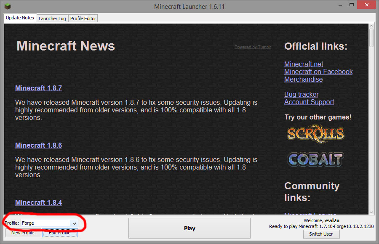Click the news pane scrollbar up arrow
This screenshot has width=379, height=244.
click(x=371, y=26)
